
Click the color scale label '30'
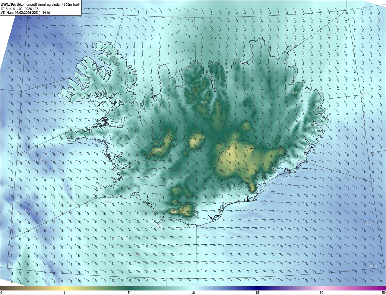click(x=321, y=293)
